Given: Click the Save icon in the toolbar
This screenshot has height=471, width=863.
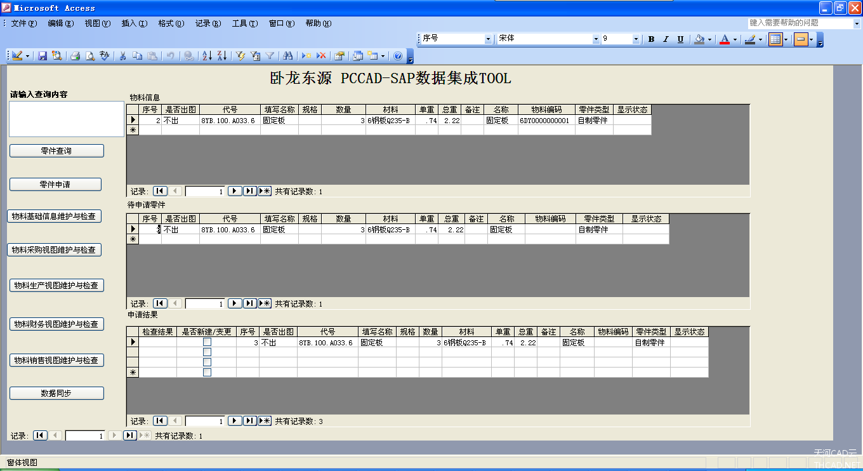Looking at the screenshot, I should [x=43, y=56].
